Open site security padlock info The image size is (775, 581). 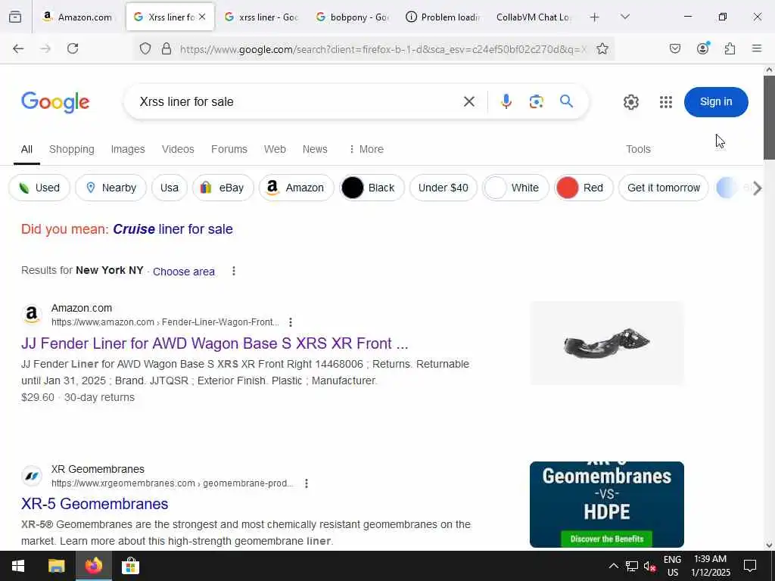click(167, 48)
